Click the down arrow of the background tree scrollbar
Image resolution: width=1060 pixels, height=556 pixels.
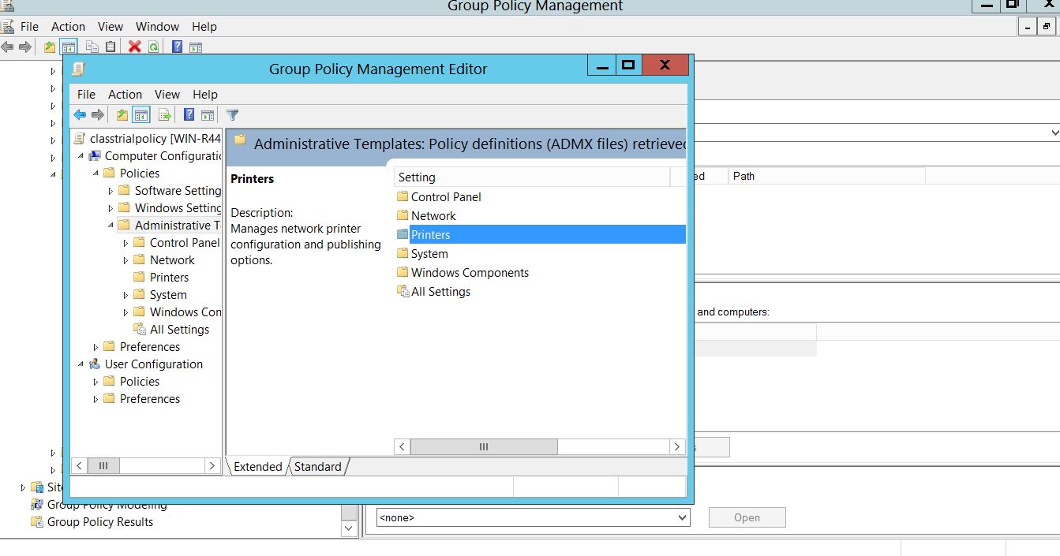(x=350, y=528)
